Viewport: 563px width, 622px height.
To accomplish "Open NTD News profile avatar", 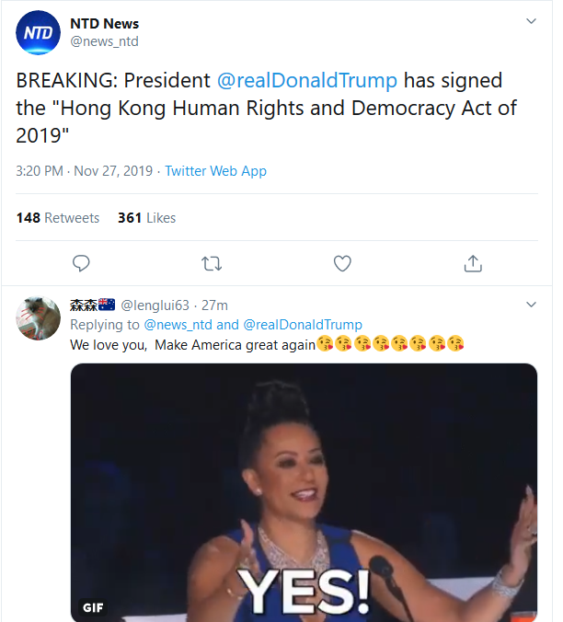I will click(38, 33).
